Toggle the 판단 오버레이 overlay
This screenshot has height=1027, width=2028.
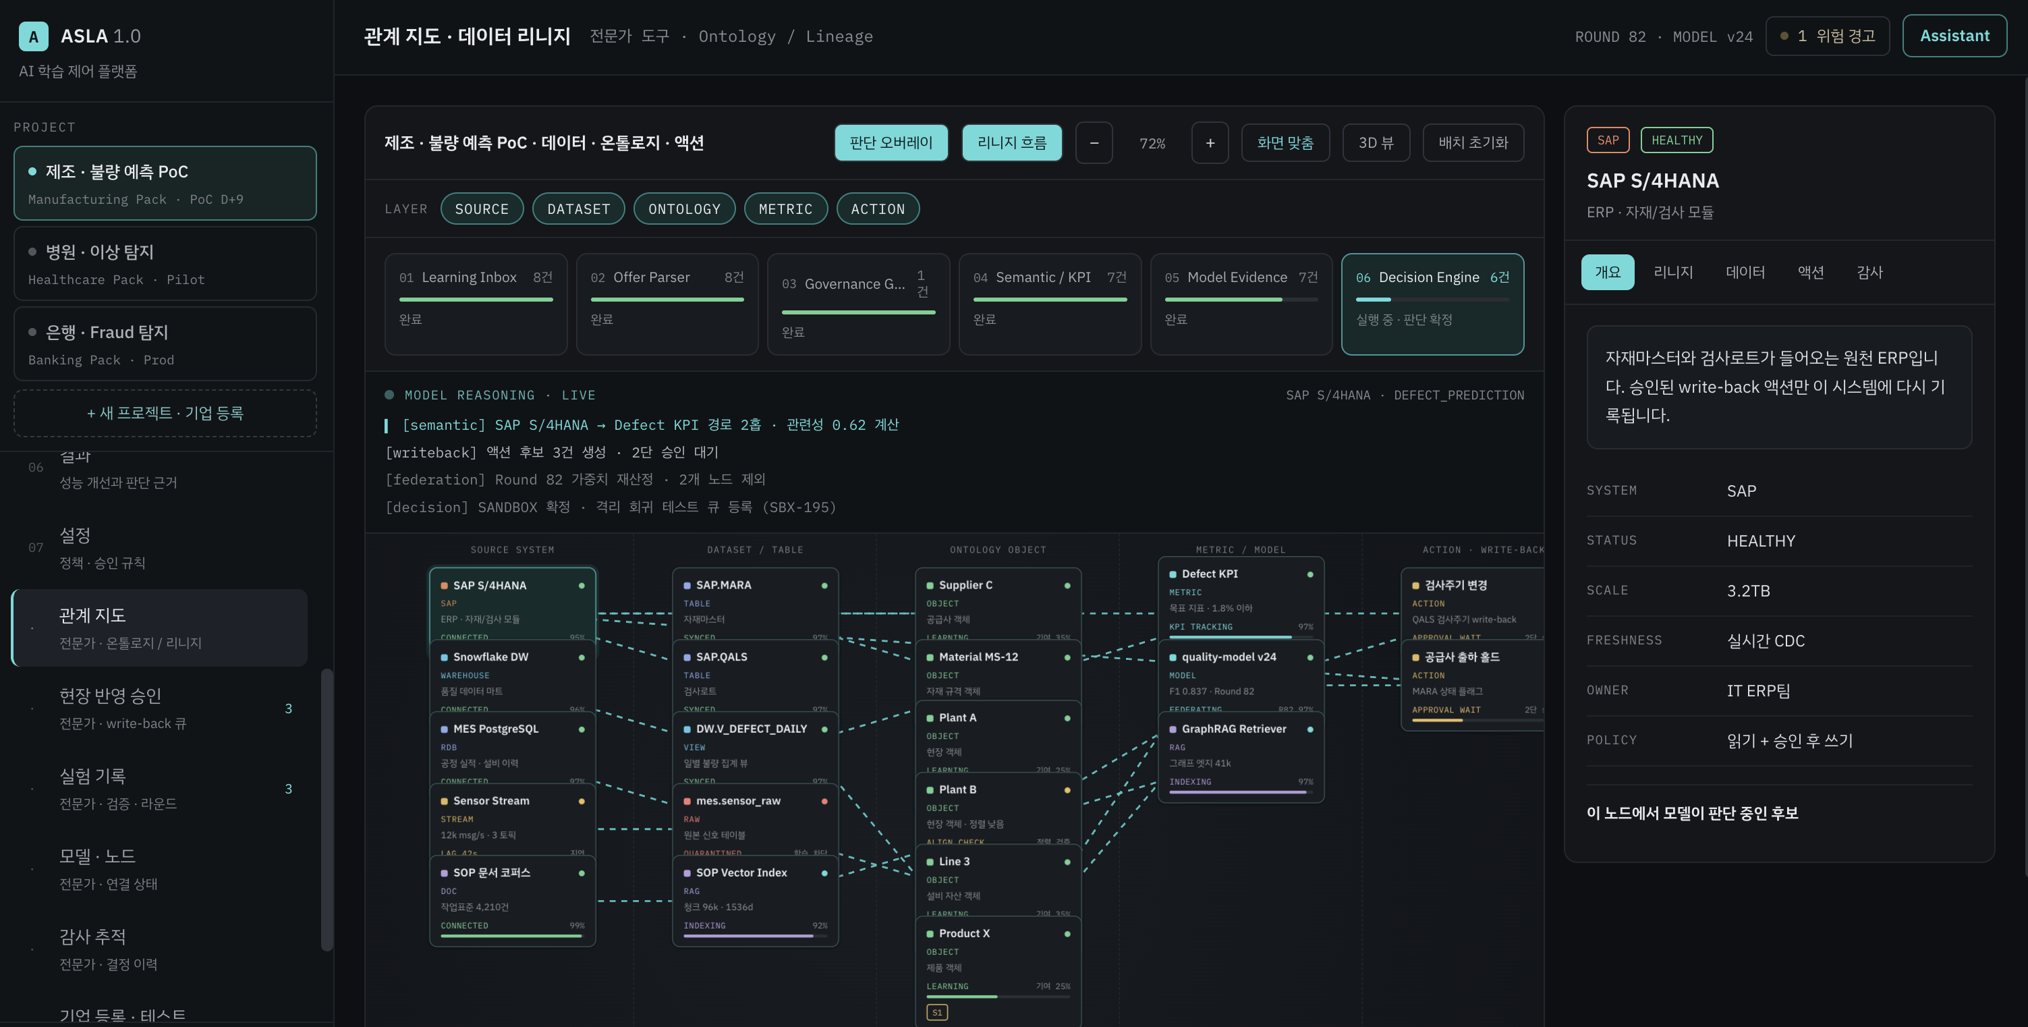pos(891,142)
